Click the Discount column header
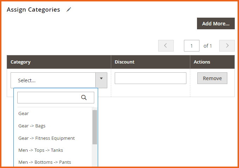239x168 pixels. [x=125, y=62]
